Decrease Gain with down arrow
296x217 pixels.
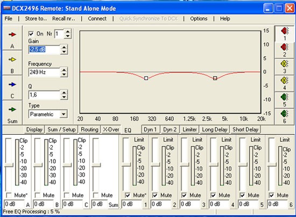(64, 52)
